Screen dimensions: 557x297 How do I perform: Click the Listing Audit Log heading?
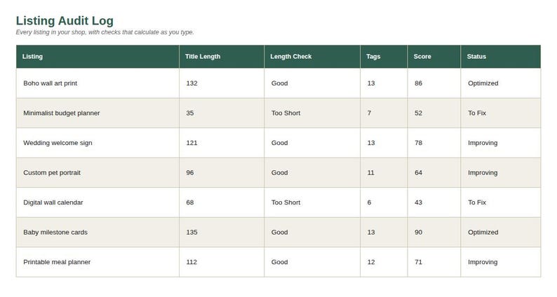[x=65, y=20]
